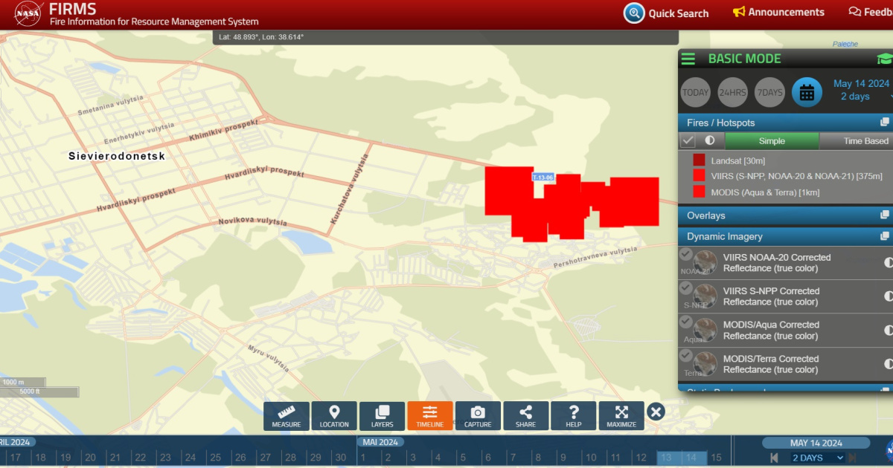This screenshot has height=468, width=893.
Task: Click the MODIS red color swatch
Action: click(699, 192)
